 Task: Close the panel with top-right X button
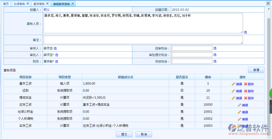[x=268, y=3]
